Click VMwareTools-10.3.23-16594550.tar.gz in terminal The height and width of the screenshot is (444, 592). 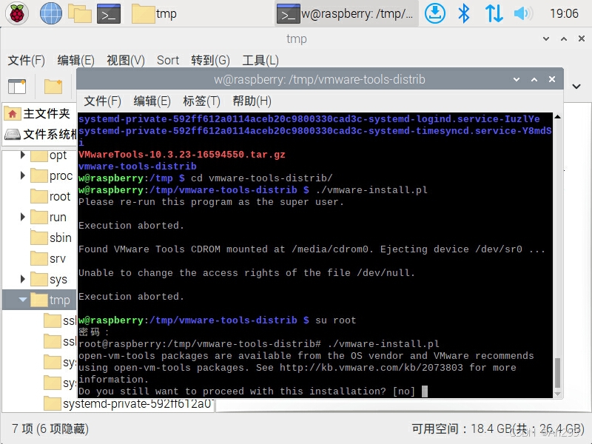[181, 155]
